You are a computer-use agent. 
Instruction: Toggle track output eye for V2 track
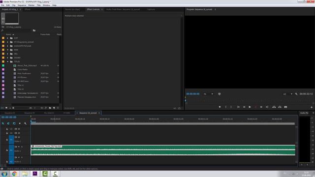pos(19,133)
